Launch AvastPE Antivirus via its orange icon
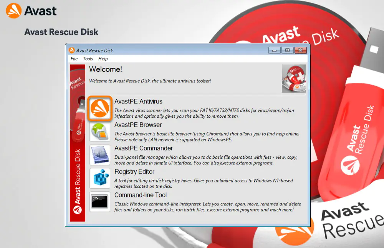 point(100,108)
